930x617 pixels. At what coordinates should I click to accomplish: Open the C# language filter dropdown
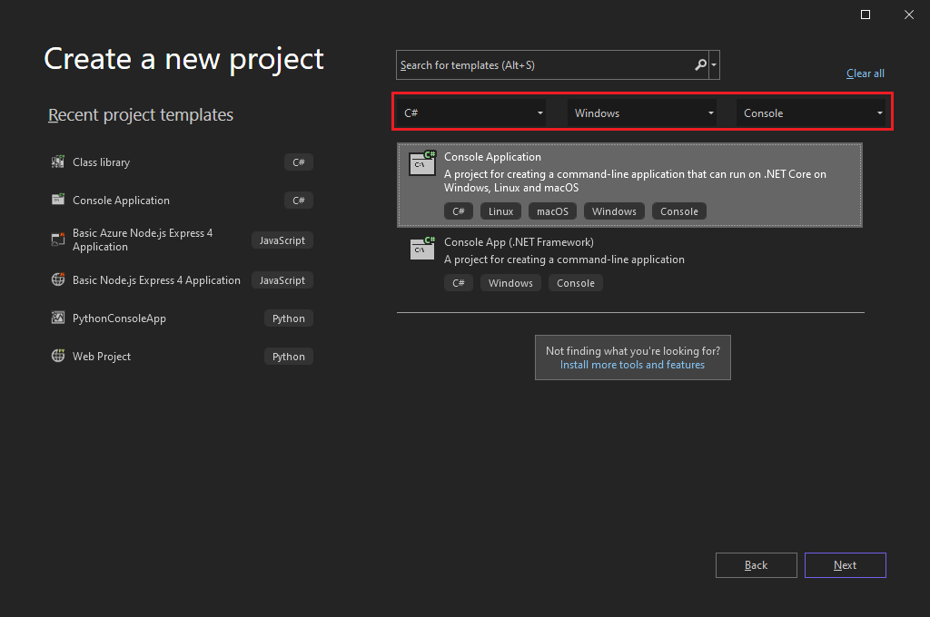click(471, 112)
